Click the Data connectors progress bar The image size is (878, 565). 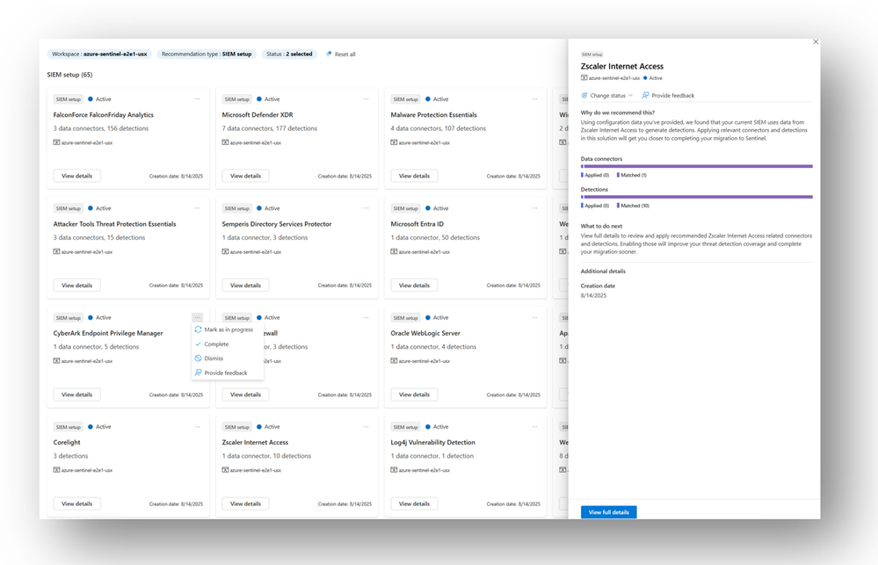[697, 166]
